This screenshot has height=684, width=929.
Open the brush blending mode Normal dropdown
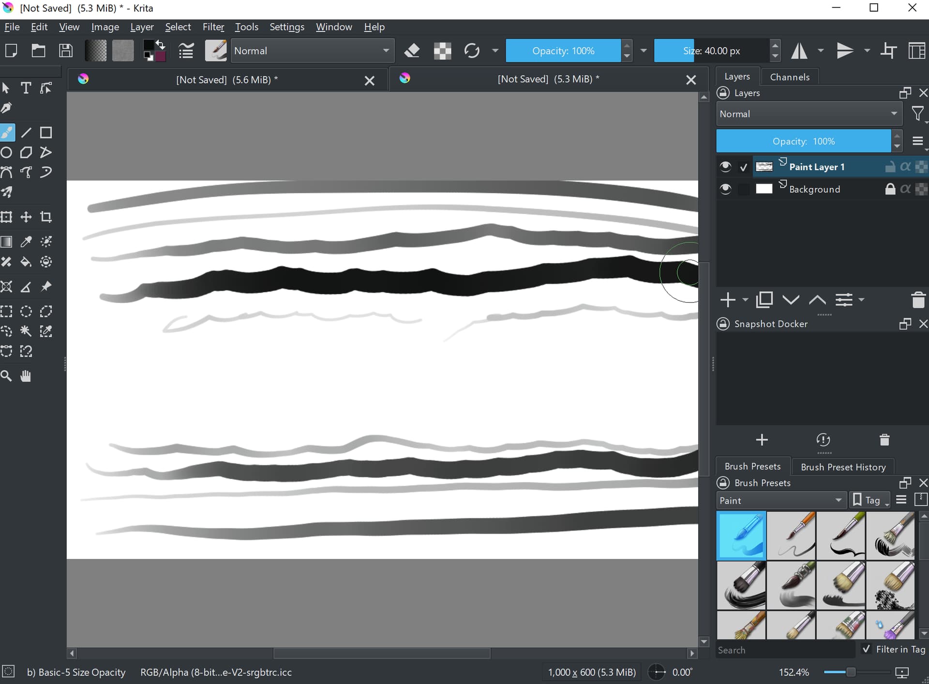[312, 51]
